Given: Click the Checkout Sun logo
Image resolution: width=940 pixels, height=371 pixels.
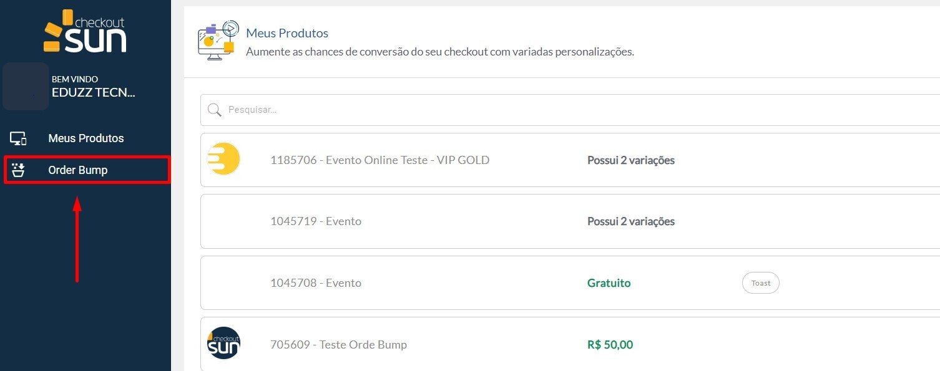Looking at the screenshot, I should [x=85, y=31].
